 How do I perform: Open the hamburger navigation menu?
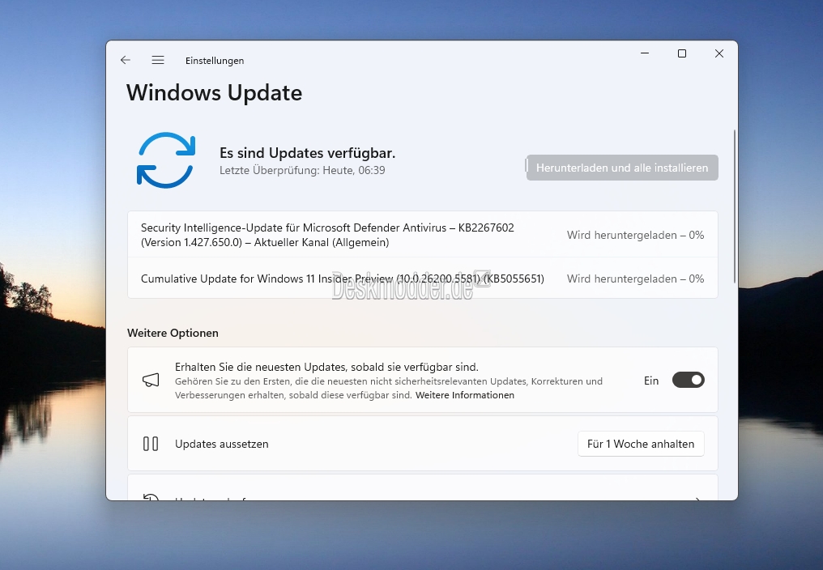(158, 61)
